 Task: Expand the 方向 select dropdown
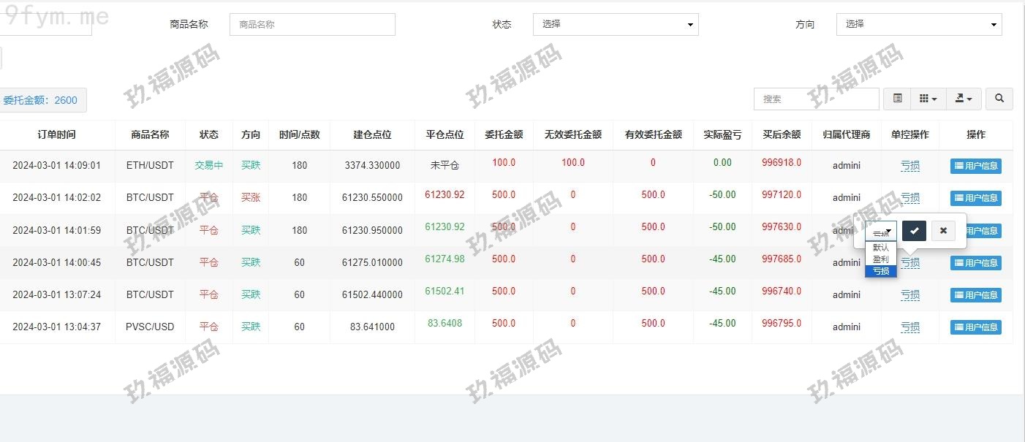918,24
